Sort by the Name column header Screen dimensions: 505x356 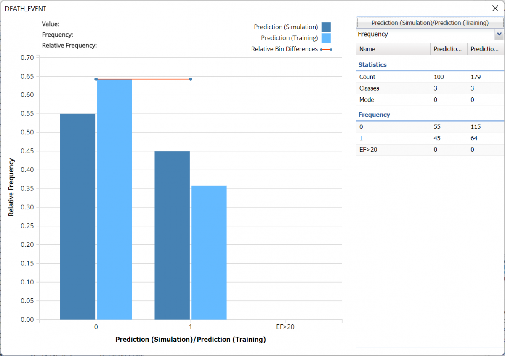pyautogui.click(x=393, y=49)
